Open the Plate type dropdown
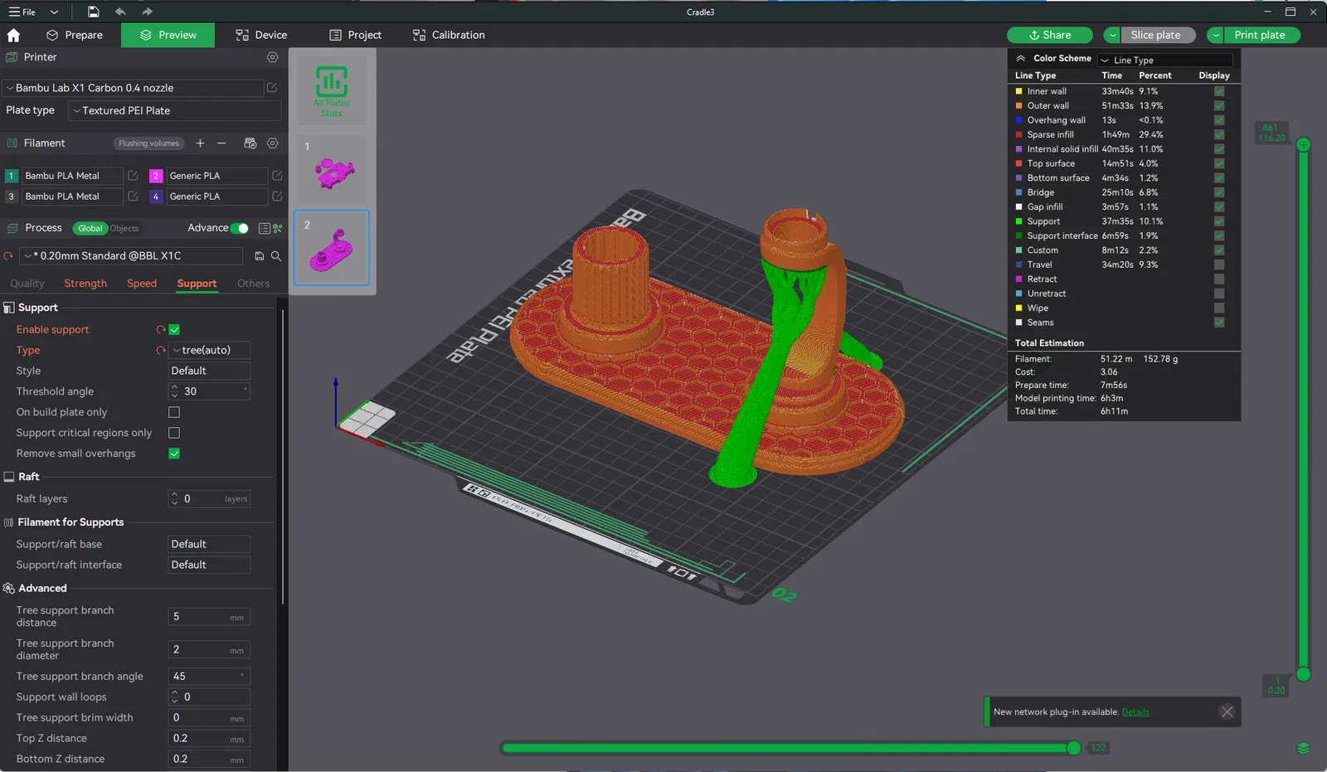Image resolution: width=1327 pixels, height=772 pixels. pyautogui.click(x=175, y=111)
